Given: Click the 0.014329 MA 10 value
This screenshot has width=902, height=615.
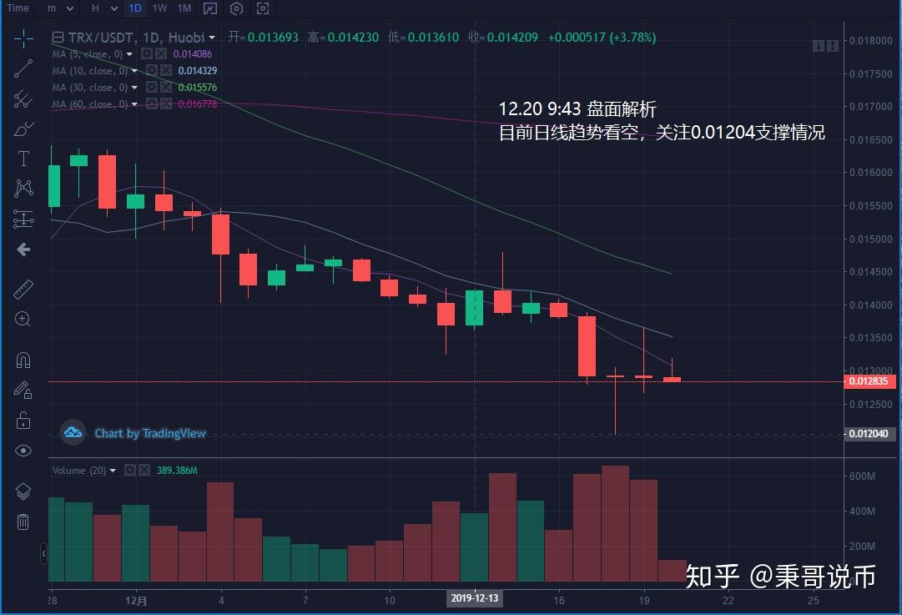Looking at the screenshot, I should (198, 71).
